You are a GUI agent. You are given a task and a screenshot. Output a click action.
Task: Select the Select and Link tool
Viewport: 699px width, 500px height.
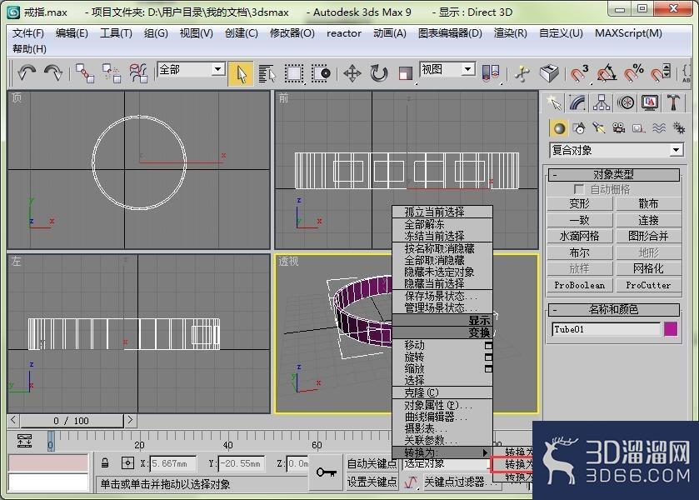point(84,72)
